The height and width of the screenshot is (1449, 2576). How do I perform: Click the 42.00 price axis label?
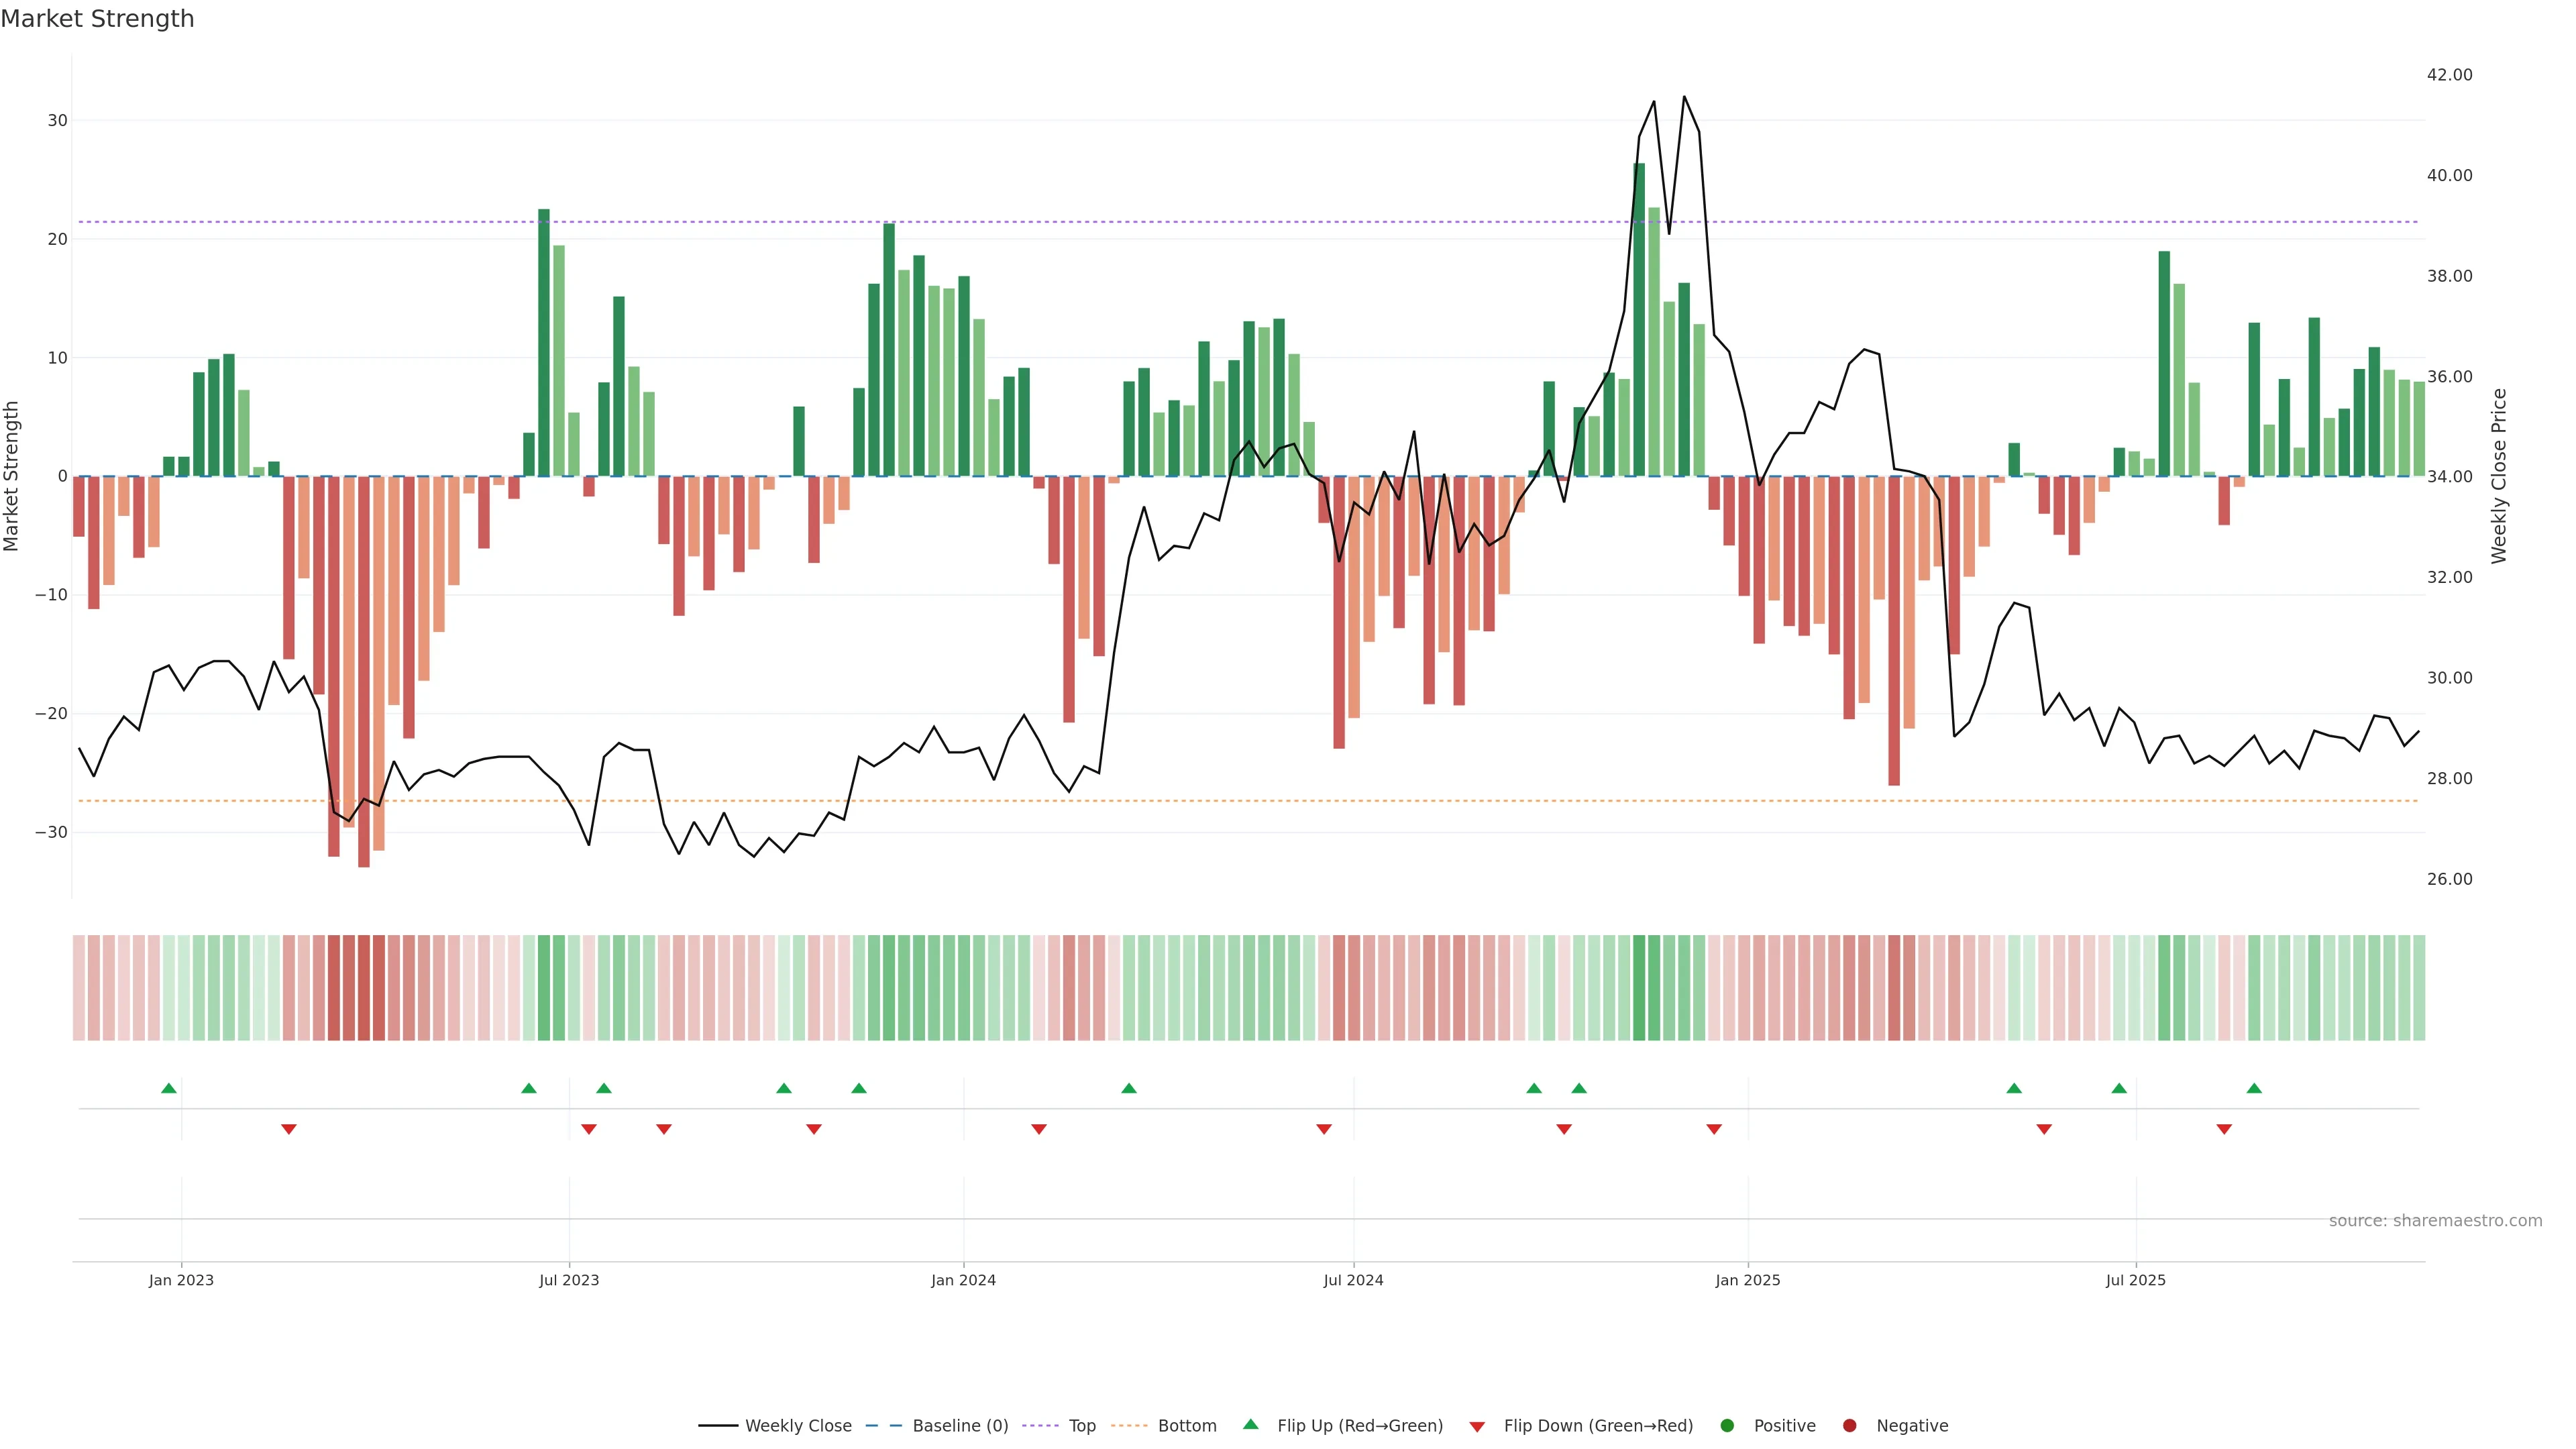tap(2449, 75)
